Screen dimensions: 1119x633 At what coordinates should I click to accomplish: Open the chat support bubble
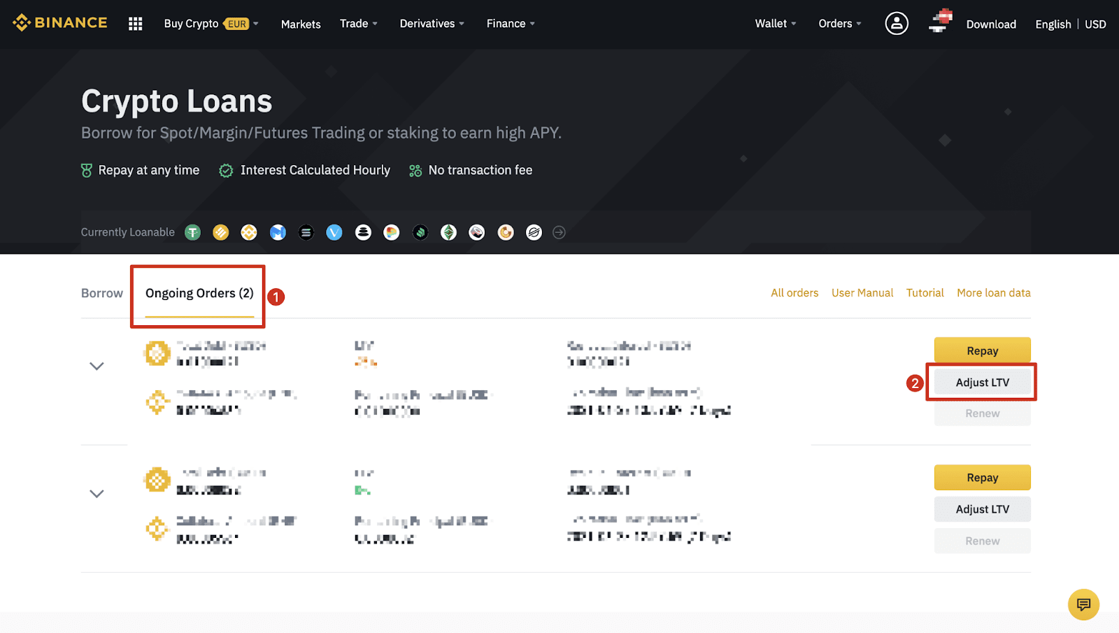click(x=1083, y=604)
